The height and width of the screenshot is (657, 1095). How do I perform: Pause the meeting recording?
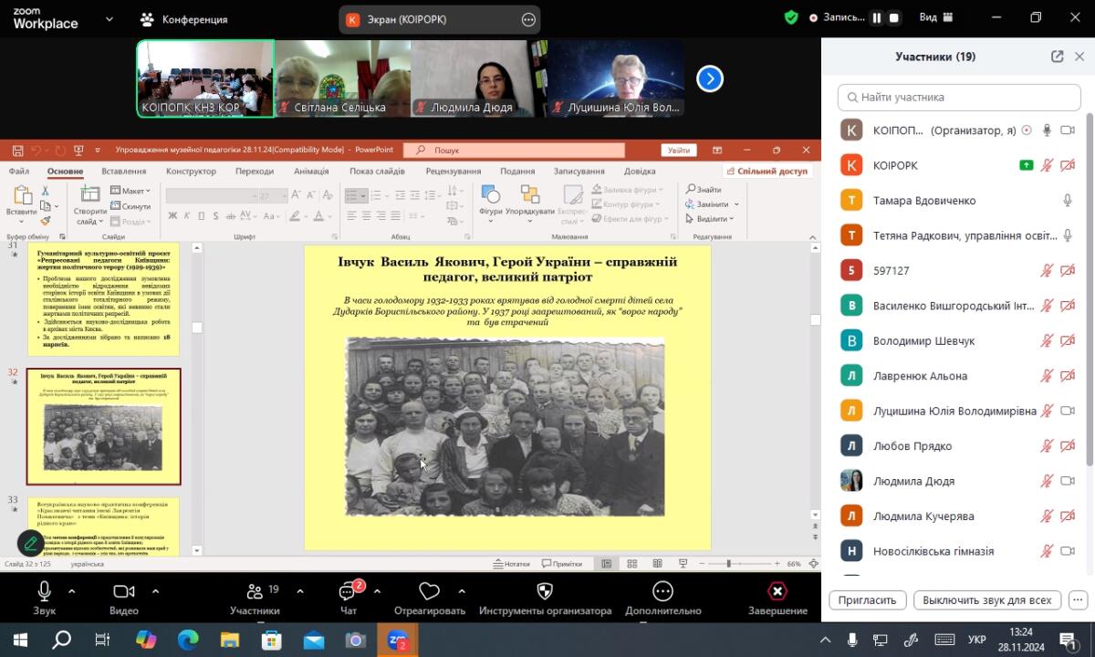click(877, 17)
